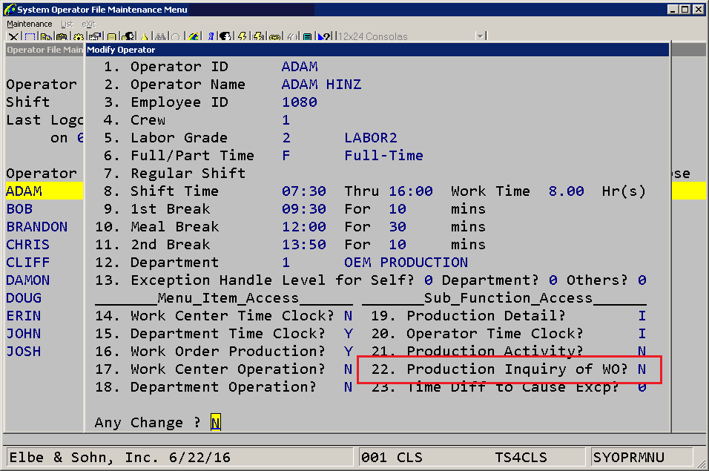This screenshot has width=709, height=471.
Task: Click status bar entry 001 CLS
Action: coord(392,458)
